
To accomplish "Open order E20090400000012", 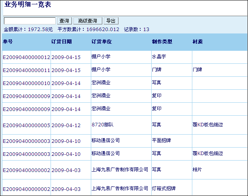I will (26, 57).
